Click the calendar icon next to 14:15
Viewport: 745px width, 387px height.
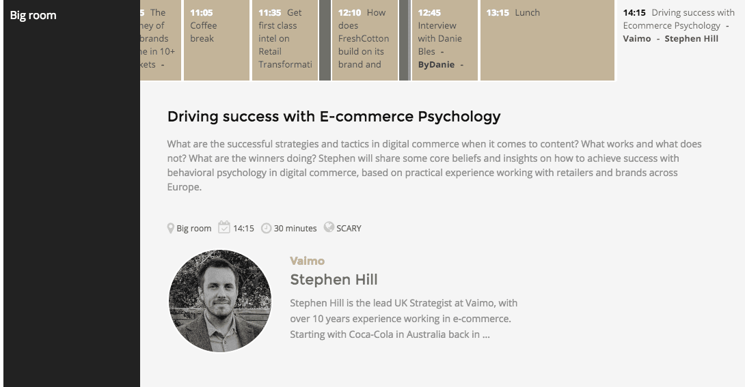[x=224, y=227]
